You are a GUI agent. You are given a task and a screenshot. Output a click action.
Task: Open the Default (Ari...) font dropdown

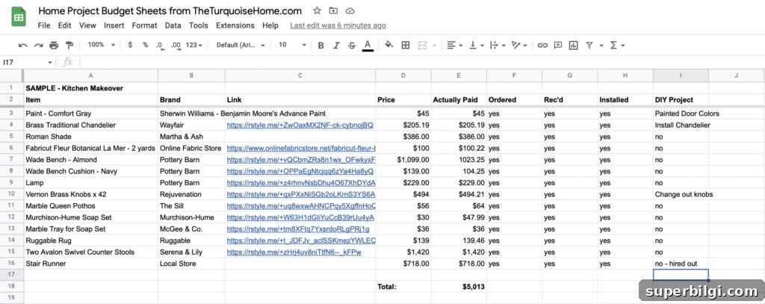[241, 45]
